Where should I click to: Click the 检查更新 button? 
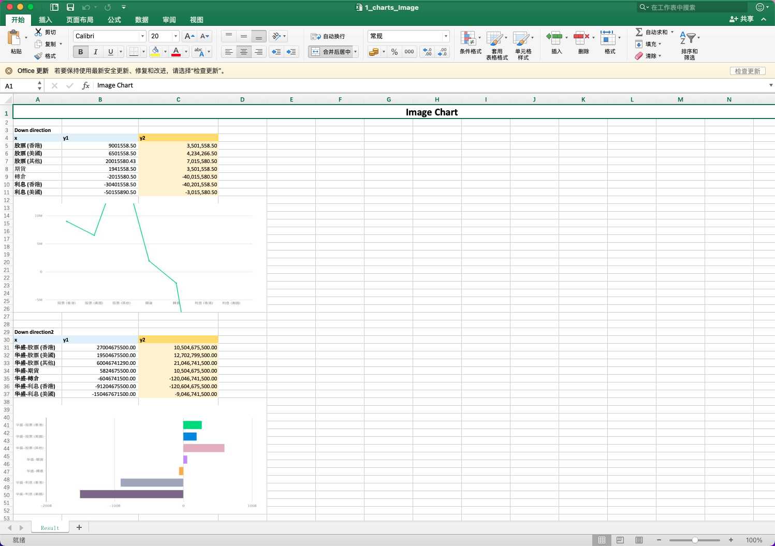click(748, 71)
